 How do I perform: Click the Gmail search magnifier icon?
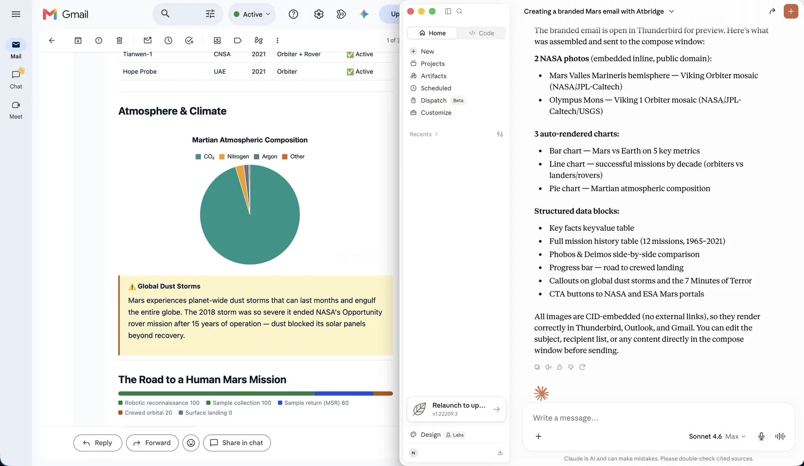(165, 14)
